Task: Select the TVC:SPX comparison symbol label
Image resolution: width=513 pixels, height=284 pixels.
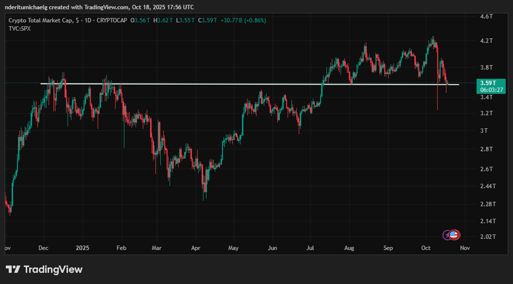Action: click(x=19, y=28)
